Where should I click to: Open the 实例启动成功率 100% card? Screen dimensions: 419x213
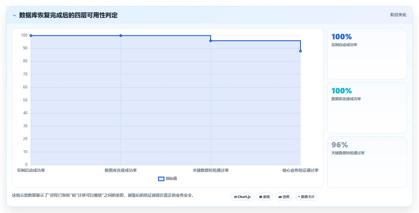pos(367,54)
